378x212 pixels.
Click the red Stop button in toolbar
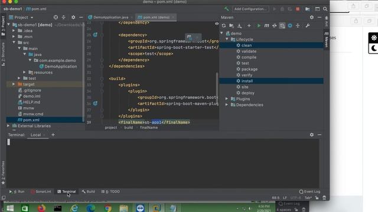(298, 9)
